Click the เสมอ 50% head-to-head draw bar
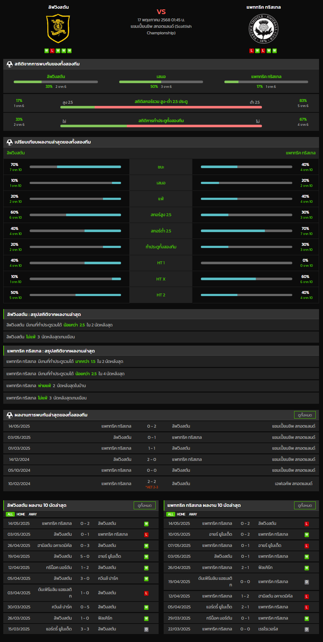 (161, 82)
